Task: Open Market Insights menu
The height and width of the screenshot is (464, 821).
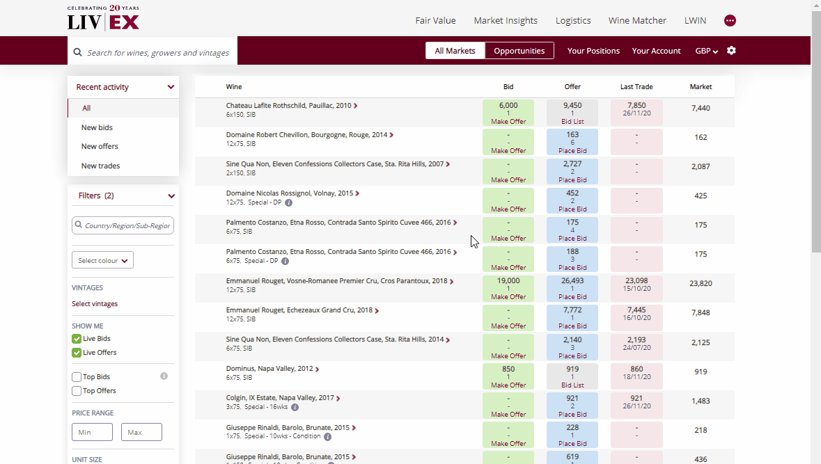Action: [506, 20]
